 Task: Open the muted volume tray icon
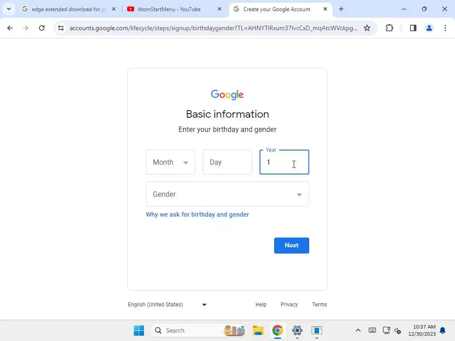click(398, 330)
